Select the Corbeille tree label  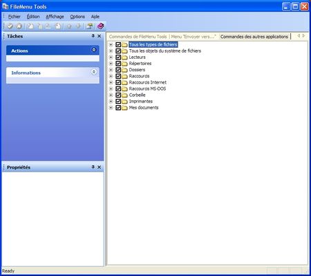tap(137, 95)
